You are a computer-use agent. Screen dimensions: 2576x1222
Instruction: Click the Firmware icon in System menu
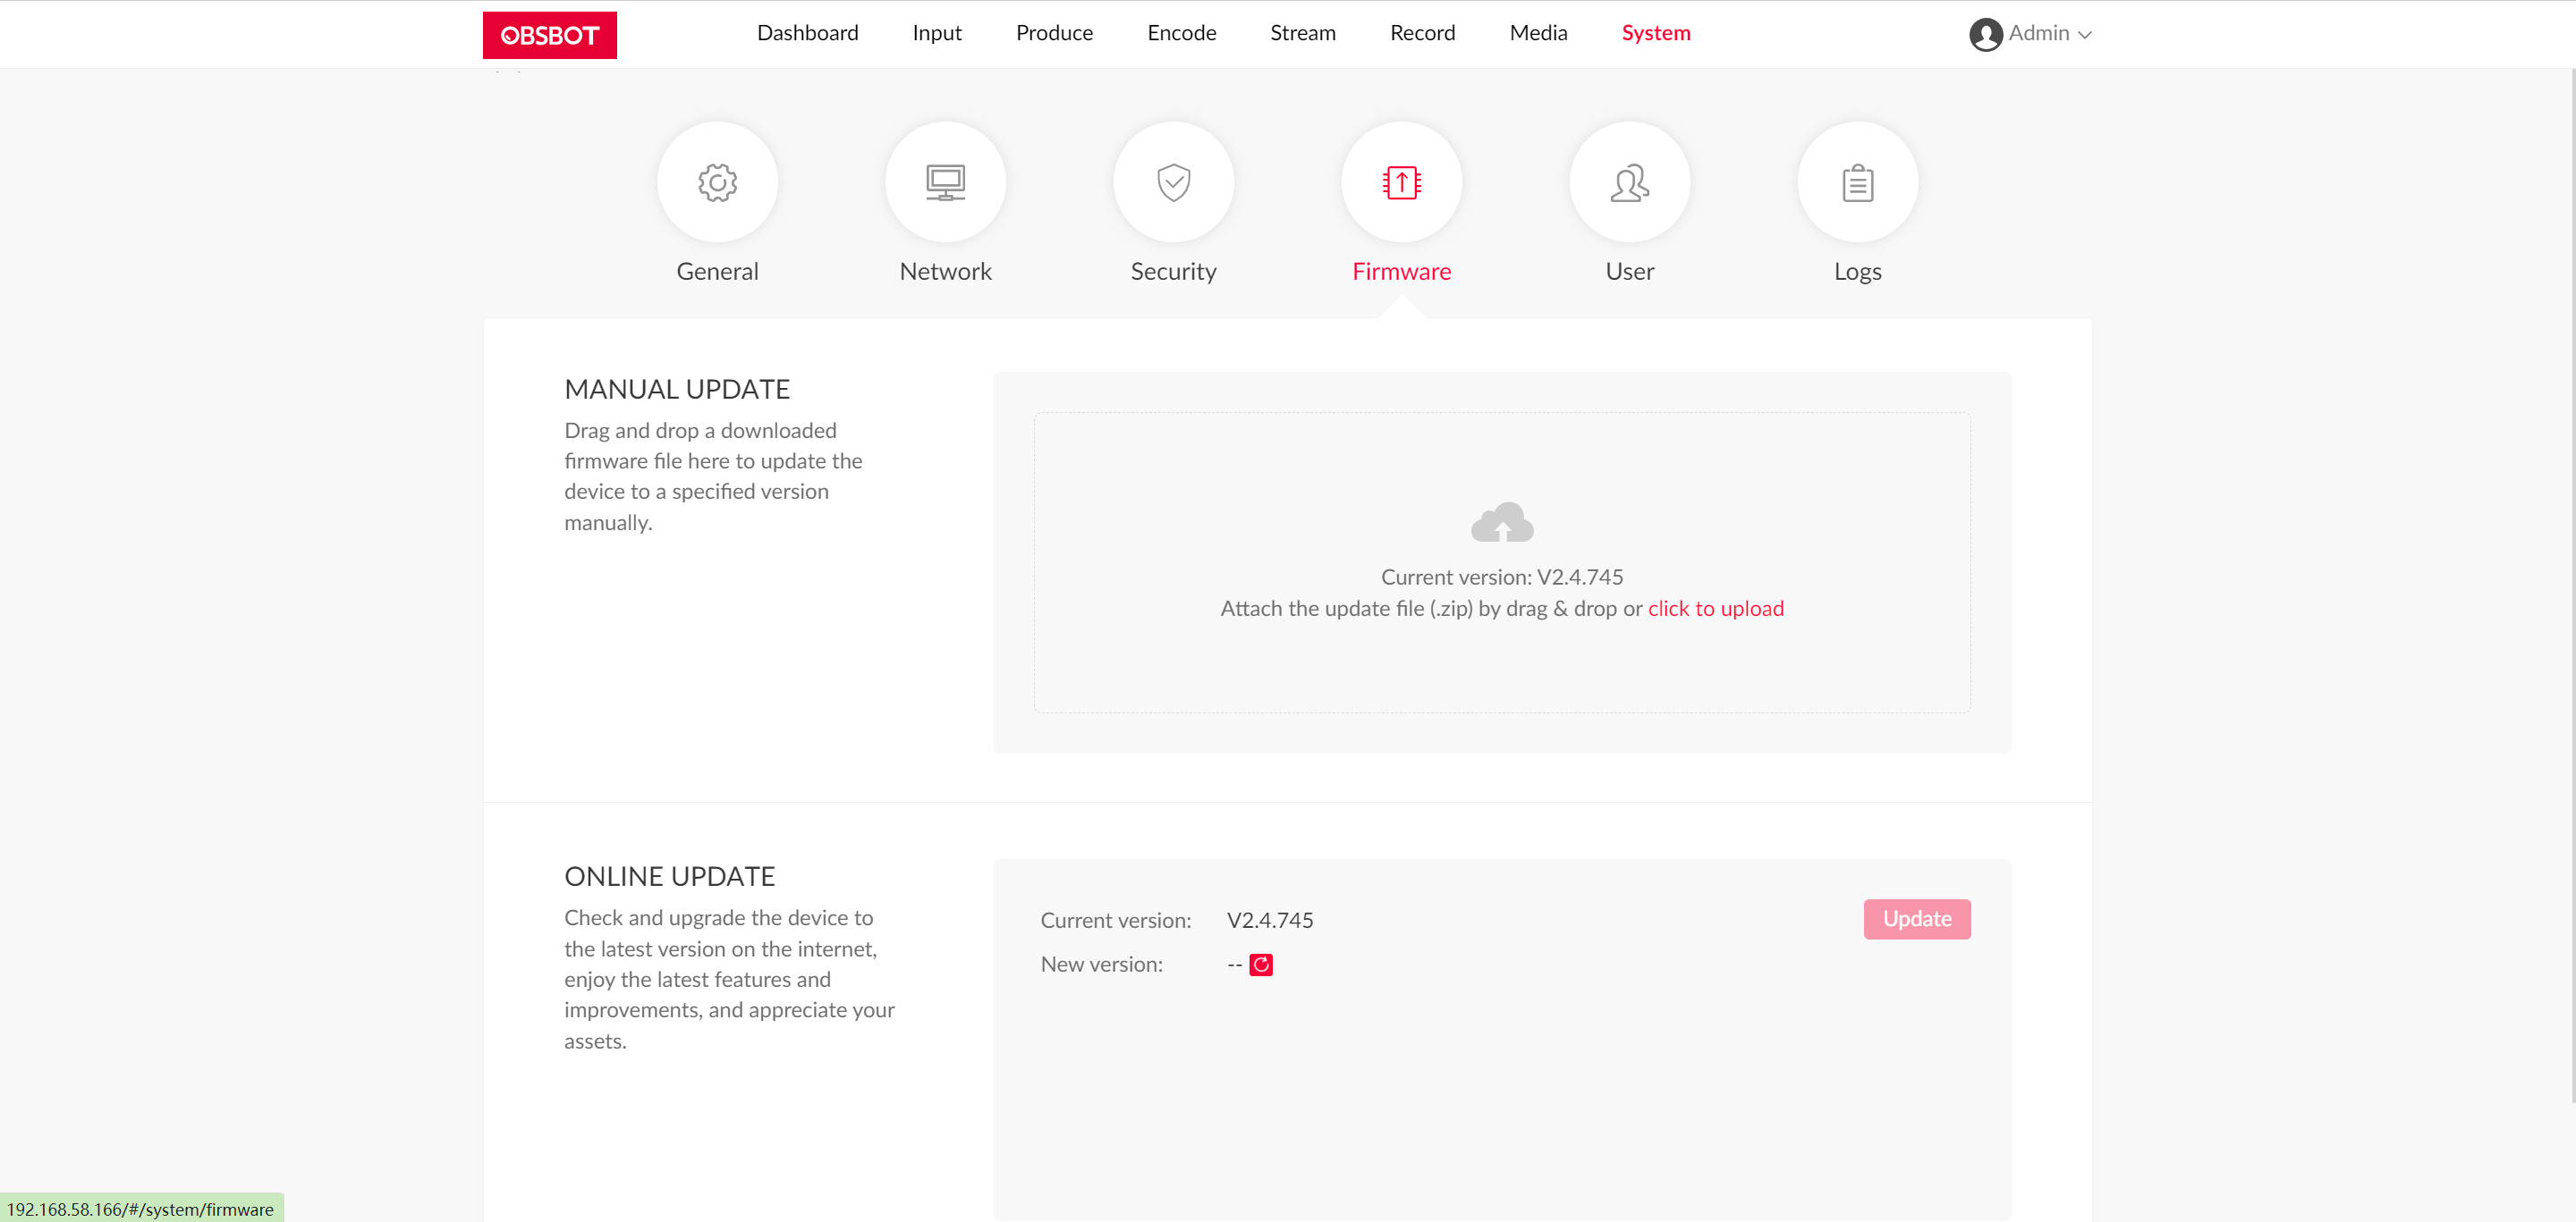(x=1402, y=182)
